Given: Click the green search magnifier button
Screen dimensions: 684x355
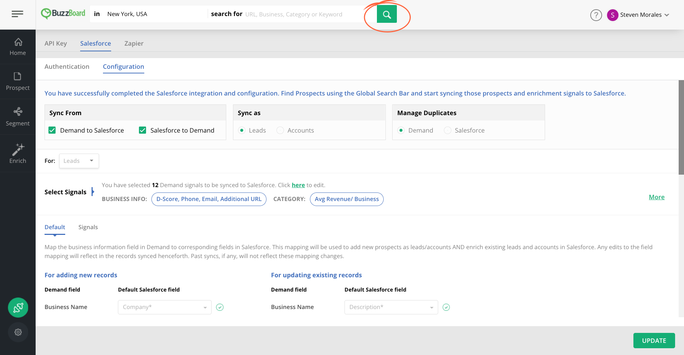Looking at the screenshot, I should [x=387, y=14].
